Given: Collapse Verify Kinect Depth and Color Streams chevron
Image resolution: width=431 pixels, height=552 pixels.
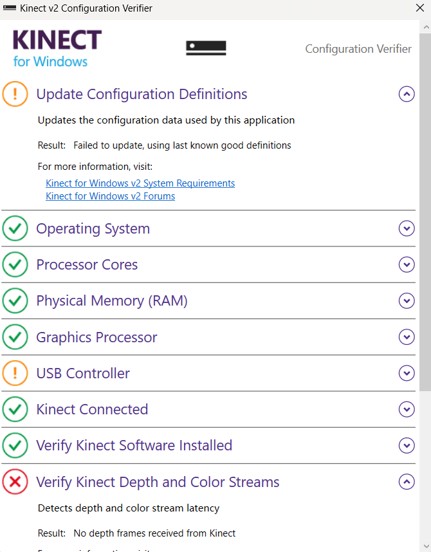Looking at the screenshot, I should click(x=406, y=482).
